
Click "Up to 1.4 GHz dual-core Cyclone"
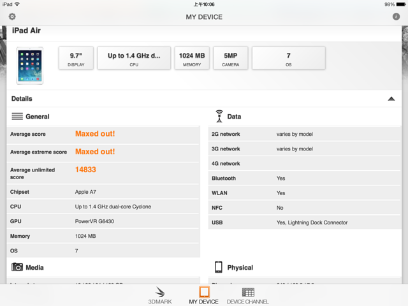pyautogui.click(x=113, y=207)
